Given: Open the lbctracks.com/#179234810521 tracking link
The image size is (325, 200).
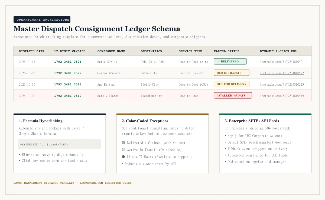Looking at the screenshot, I should [x=282, y=62].
